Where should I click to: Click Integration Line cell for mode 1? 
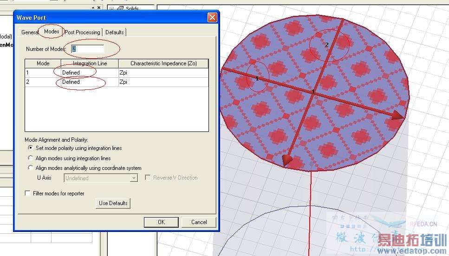90,73
